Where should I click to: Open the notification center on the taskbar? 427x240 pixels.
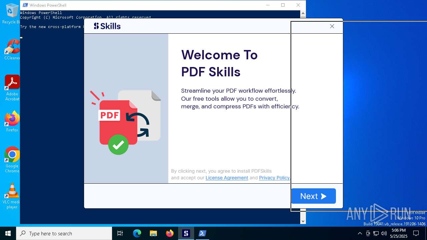tap(416, 233)
